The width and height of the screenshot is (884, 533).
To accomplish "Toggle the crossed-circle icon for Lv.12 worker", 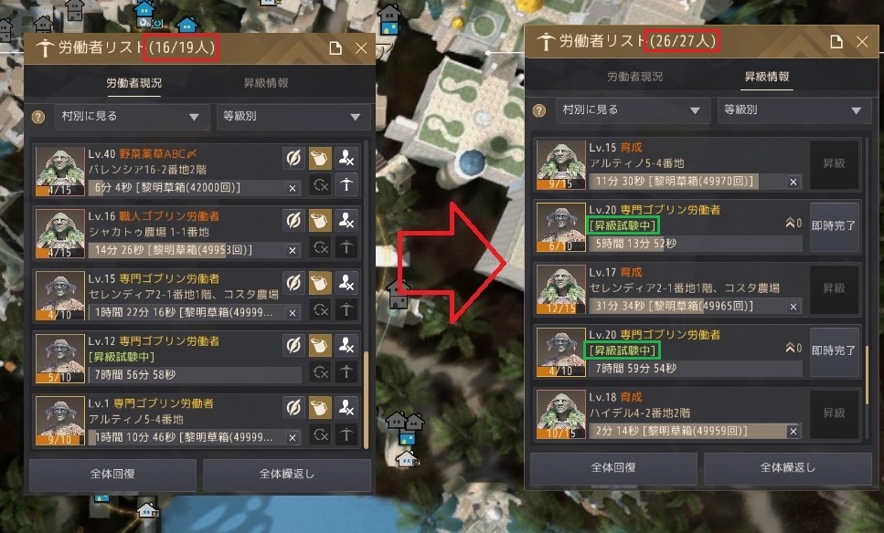I will [x=293, y=346].
